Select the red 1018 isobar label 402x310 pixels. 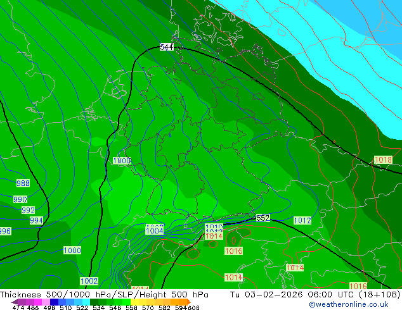coord(383,160)
